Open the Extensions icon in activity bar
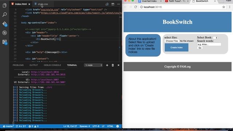The image size is (233, 131). tap(5, 42)
